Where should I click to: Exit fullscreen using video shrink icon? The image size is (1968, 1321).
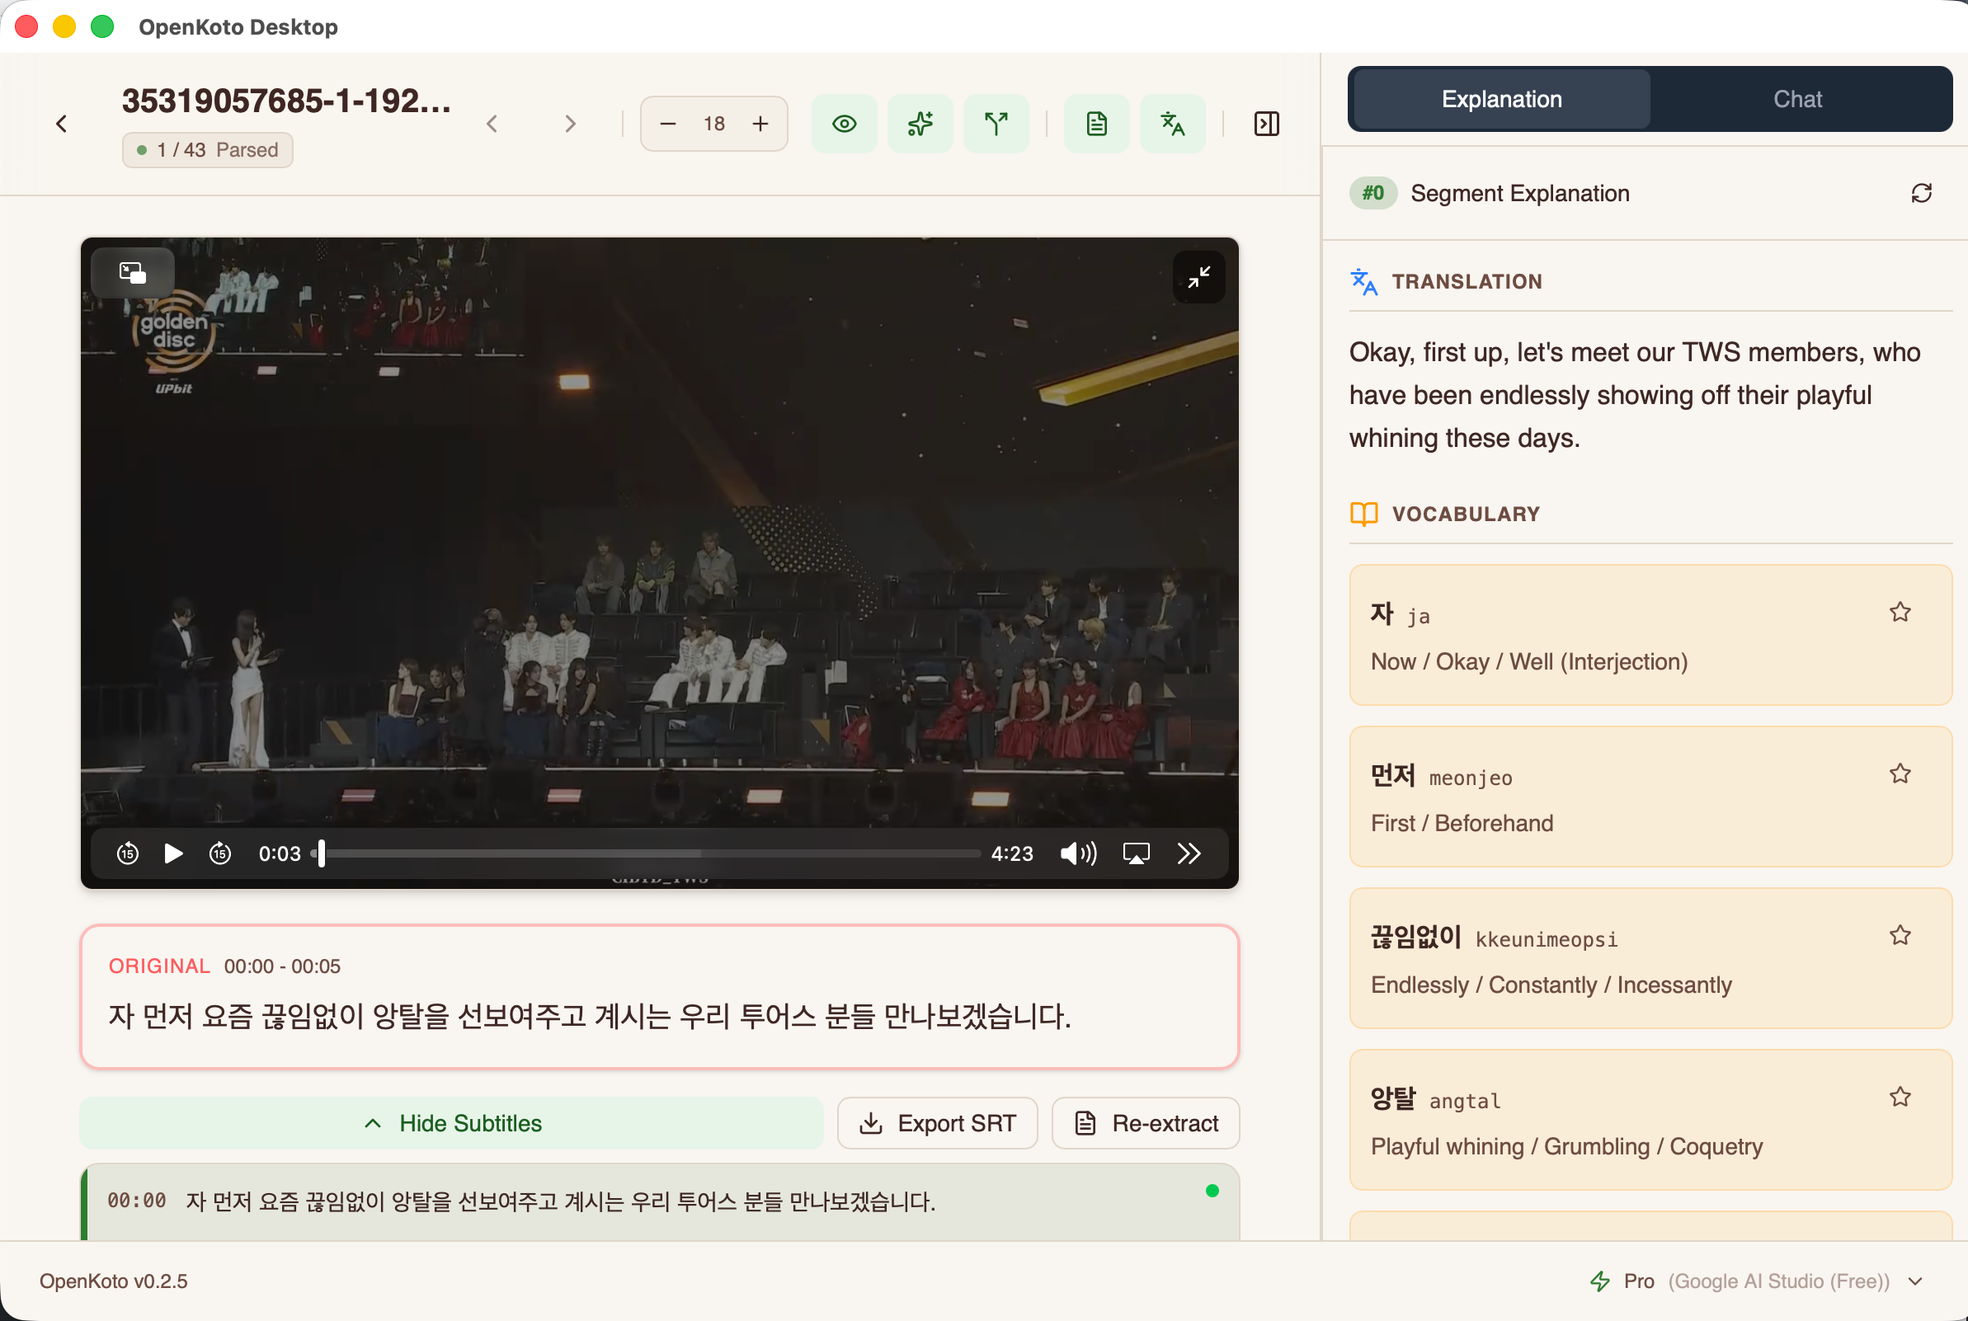(x=1198, y=277)
